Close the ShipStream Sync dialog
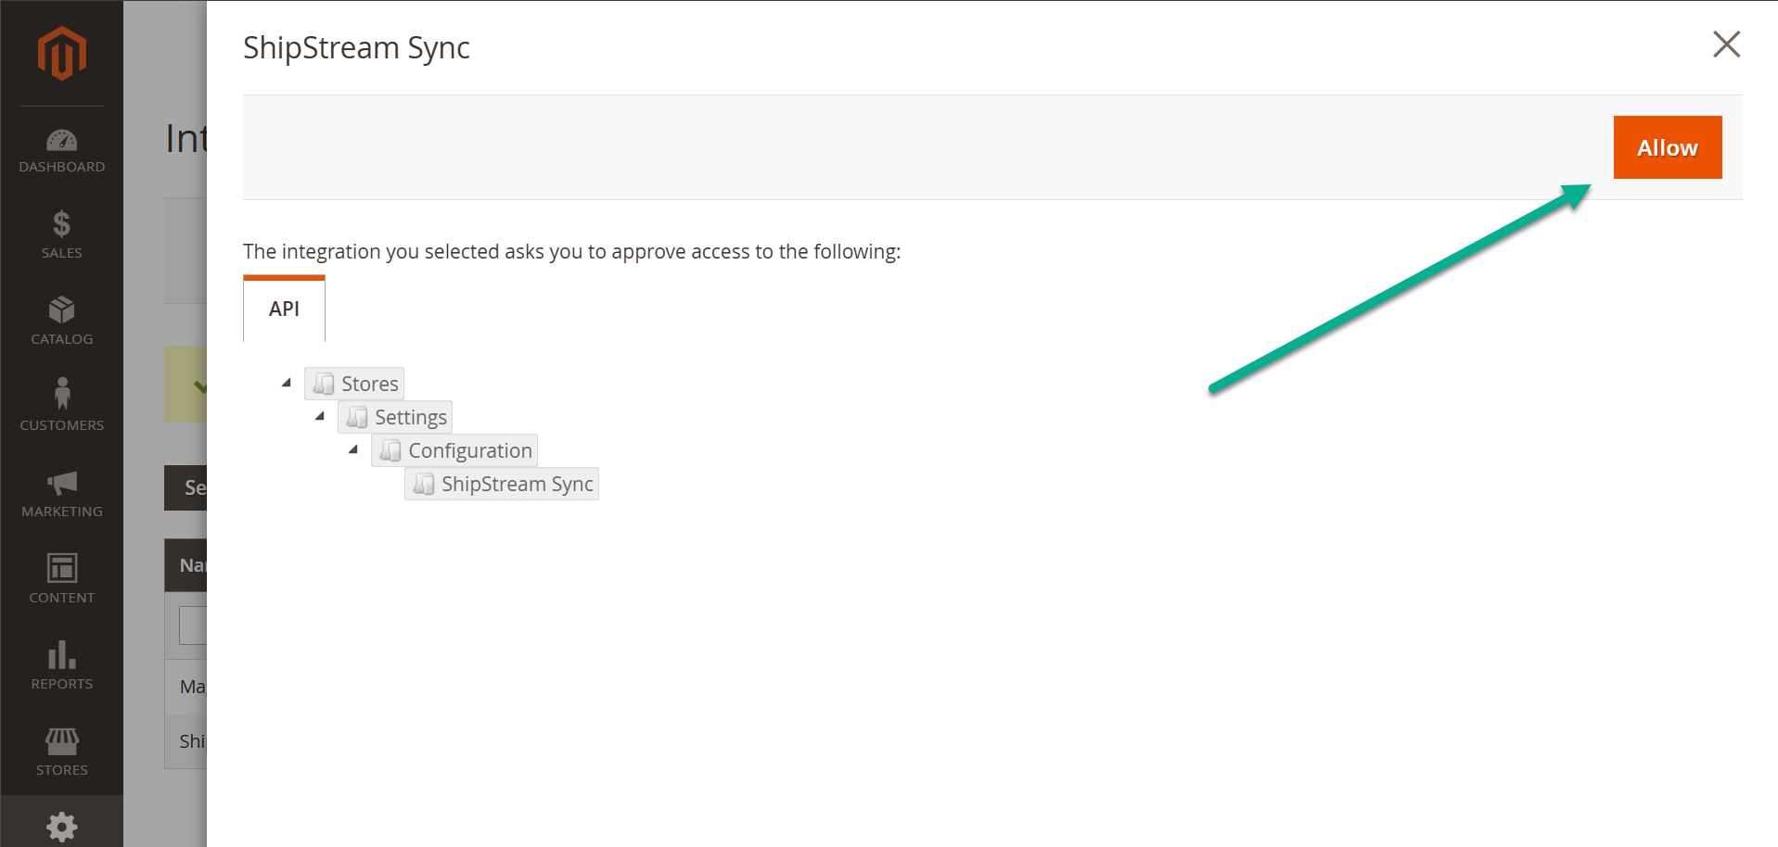The height and width of the screenshot is (847, 1778). [x=1726, y=44]
